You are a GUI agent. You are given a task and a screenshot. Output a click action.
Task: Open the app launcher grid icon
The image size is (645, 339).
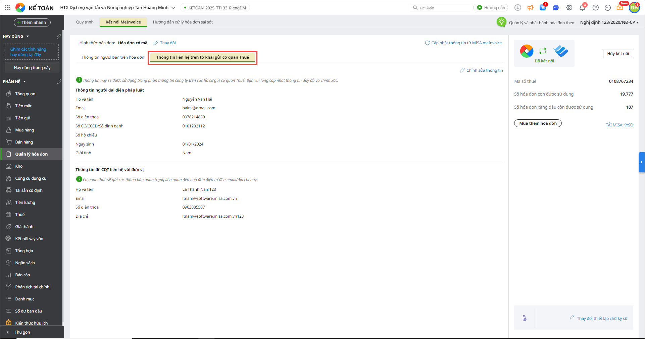click(7, 7)
